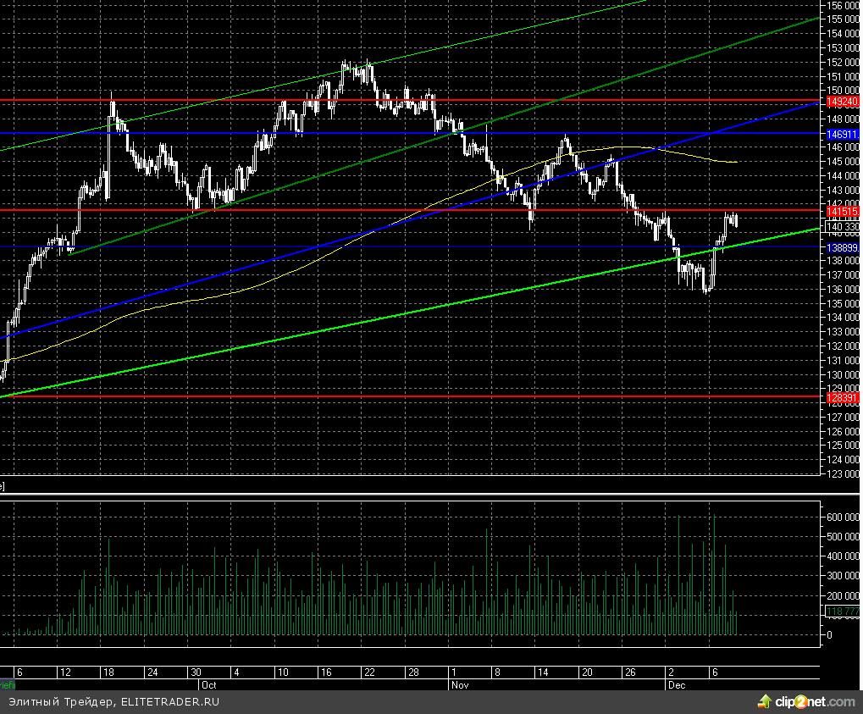Click the 123 000 bottom price axis label

click(843, 473)
